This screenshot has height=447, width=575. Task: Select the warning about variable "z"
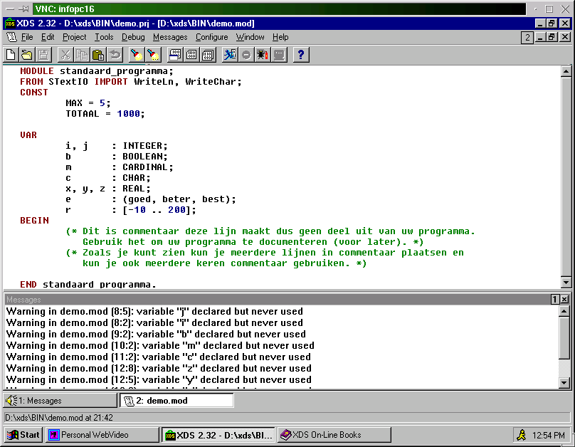click(x=159, y=368)
